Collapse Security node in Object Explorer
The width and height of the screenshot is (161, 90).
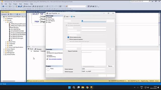point(4,20)
